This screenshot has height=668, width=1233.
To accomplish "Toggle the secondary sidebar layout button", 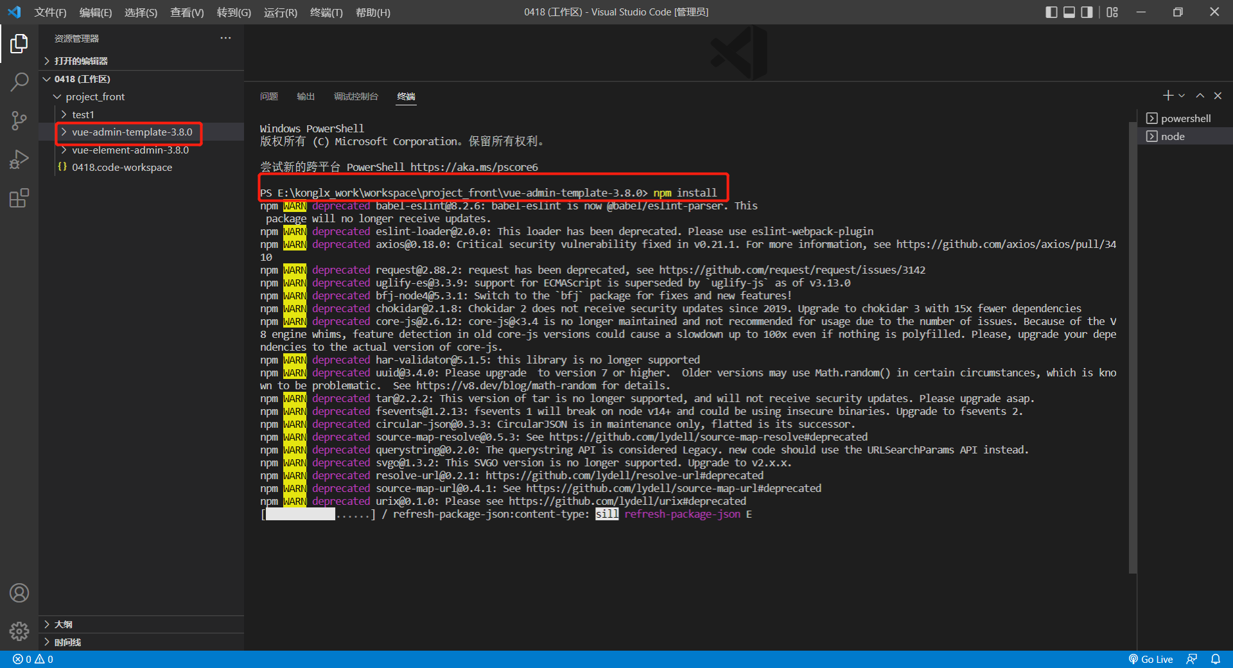I will click(1087, 12).
